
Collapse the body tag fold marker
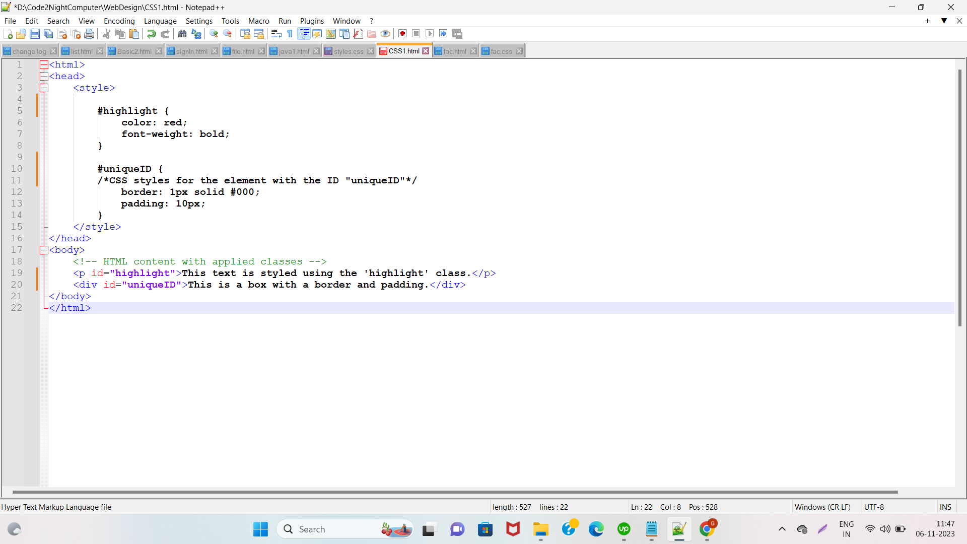point(44,250)
